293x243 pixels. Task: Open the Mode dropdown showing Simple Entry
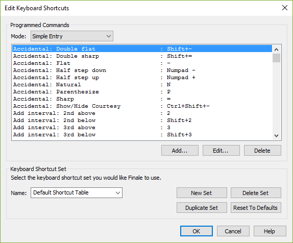pos(72,36)
